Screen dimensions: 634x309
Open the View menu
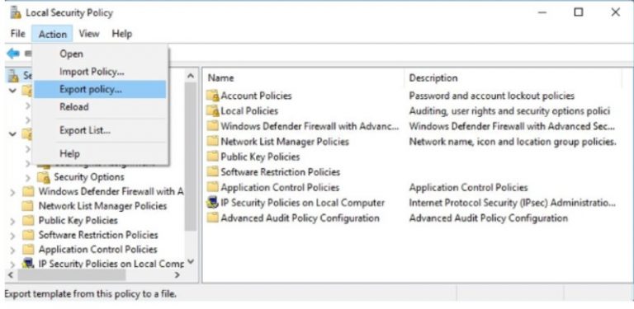[89, 34]
